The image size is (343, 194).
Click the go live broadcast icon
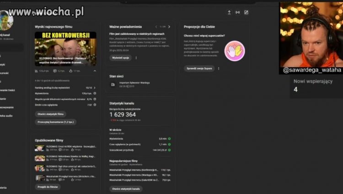coord(237,12)
